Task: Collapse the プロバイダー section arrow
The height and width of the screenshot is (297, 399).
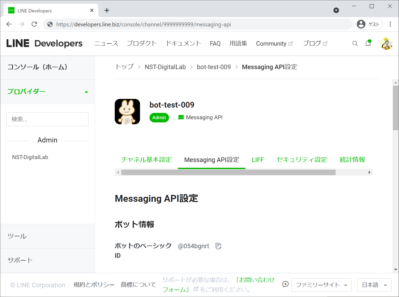Action: (x=86, y=92)
